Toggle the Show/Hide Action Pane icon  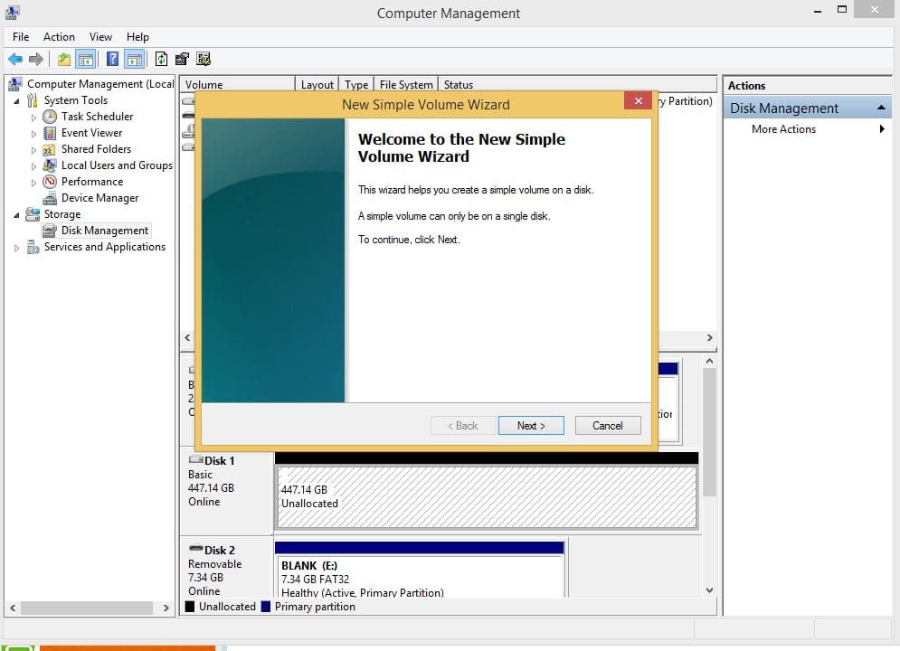(x=134, y=59)
